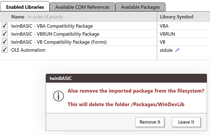The width and height of the screenshot is (210, 135).
Task: Choose the Leave It button
Action: [186, 122]
